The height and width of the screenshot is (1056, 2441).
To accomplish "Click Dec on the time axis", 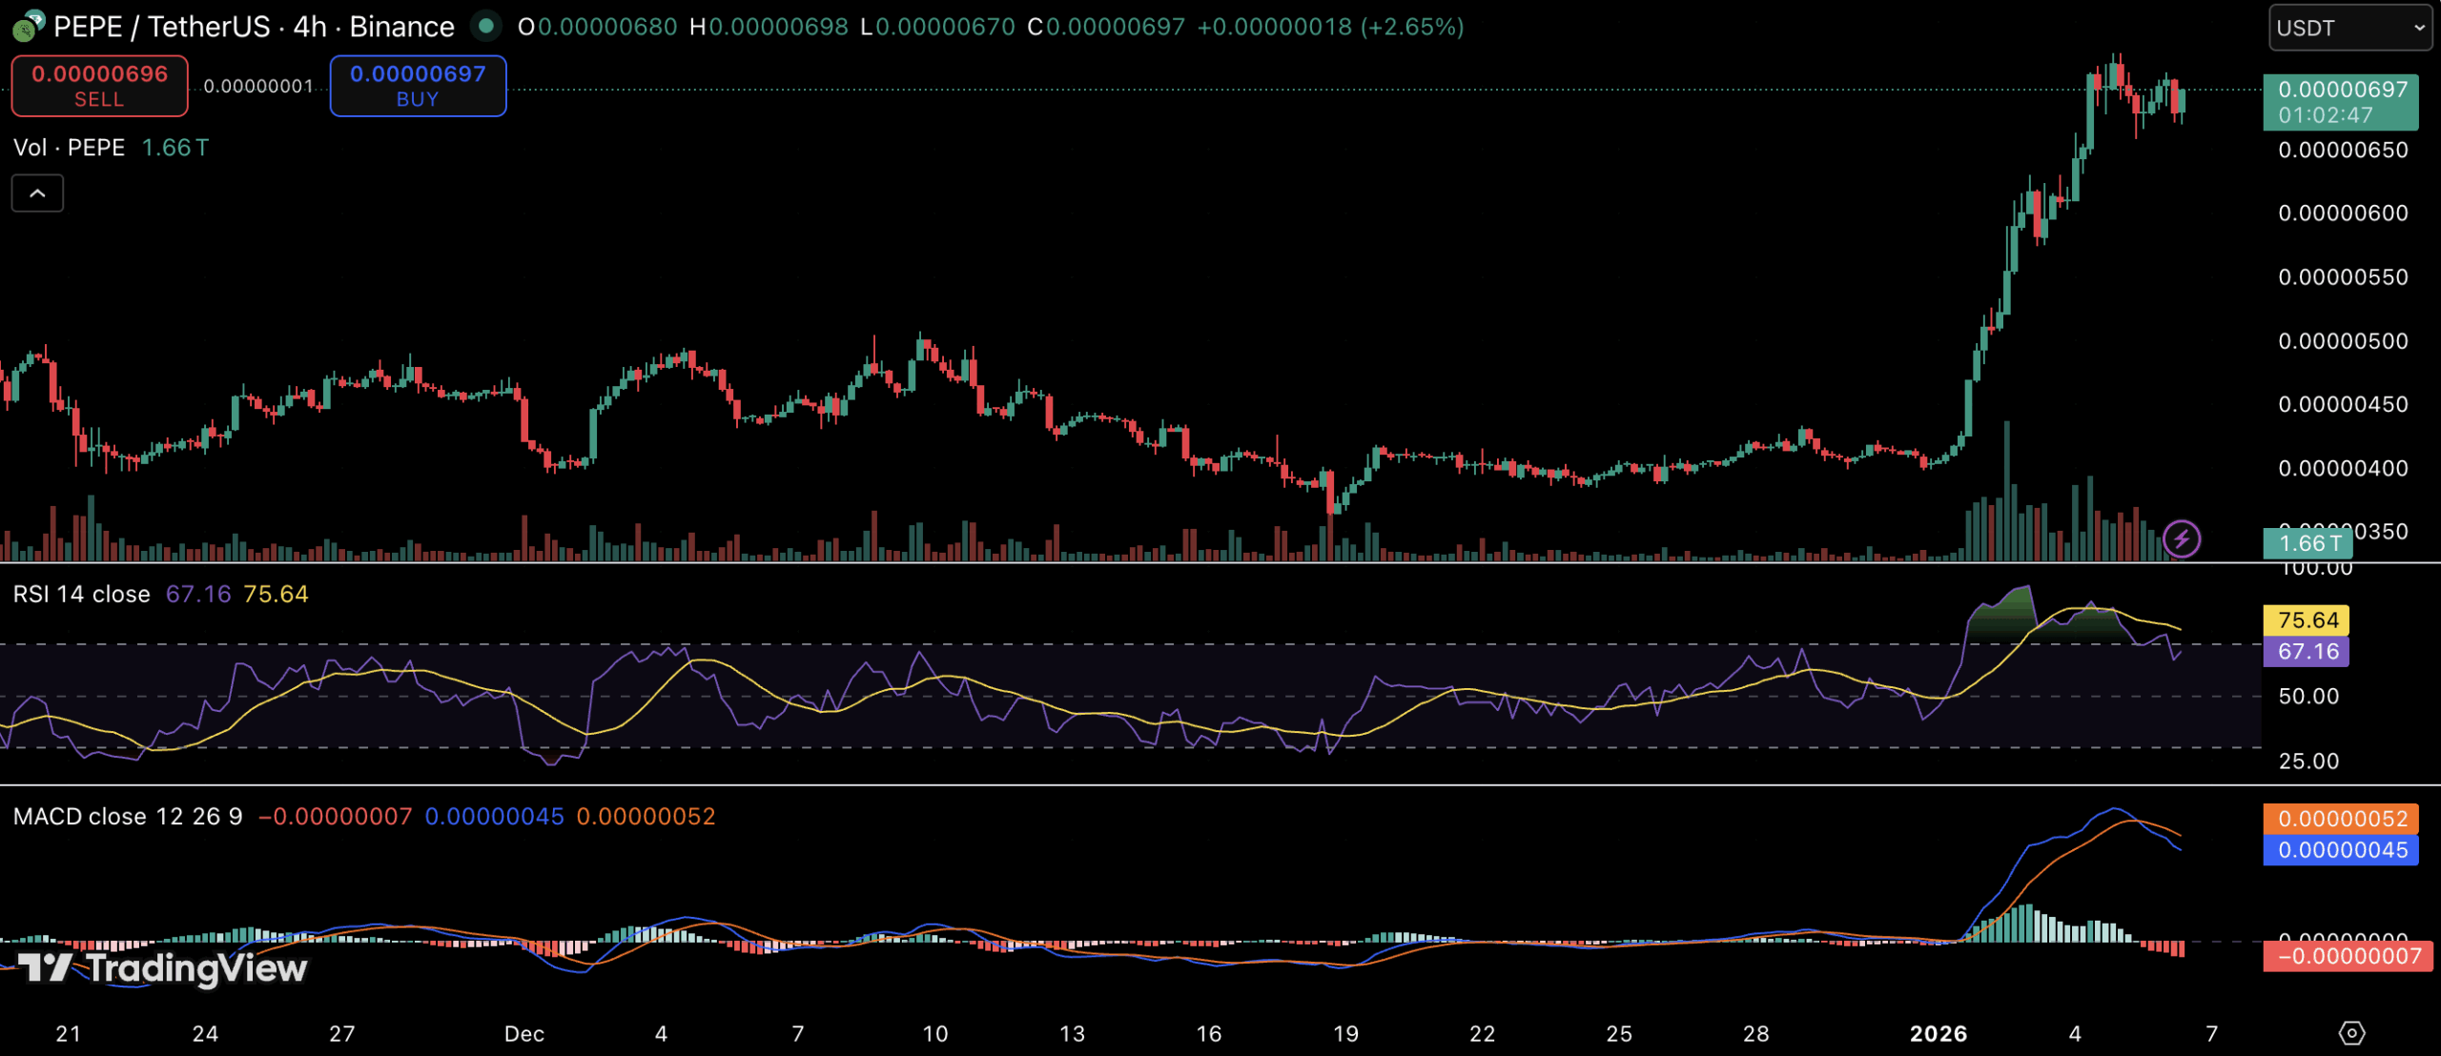I will click(523, 1033).
